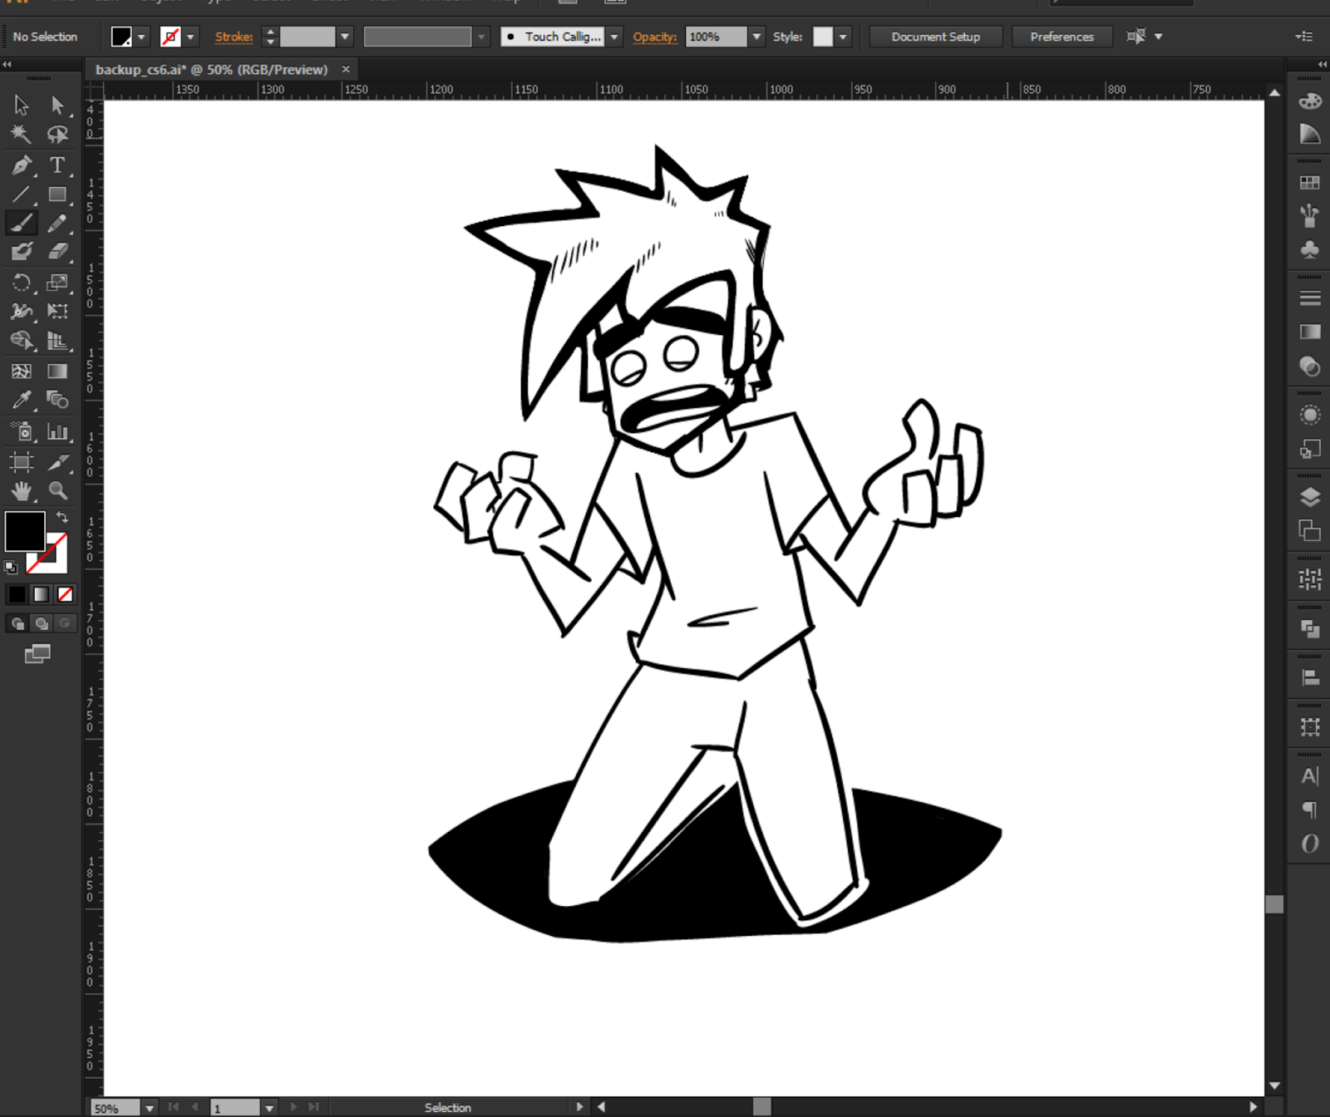Open the Layers panel icon
Viewport: 1330px width, 1117px height.
coord(1310,497)
